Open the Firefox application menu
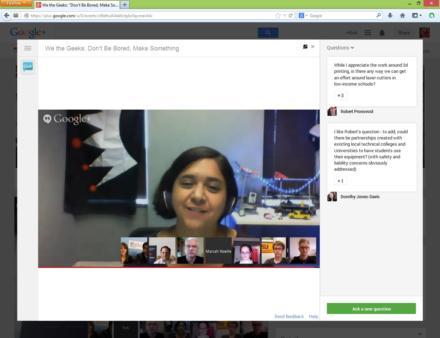The height and width of the screenshot is (338, 440). click(16, 3)
